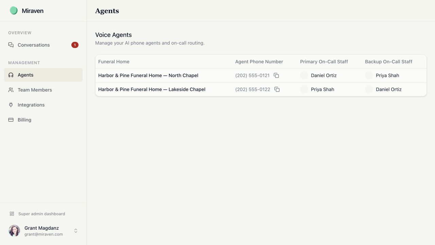Select Daniel Ortiz name as North Chapel primary
435x245 pixels.
pyautogui.click(x=324, y=76)
